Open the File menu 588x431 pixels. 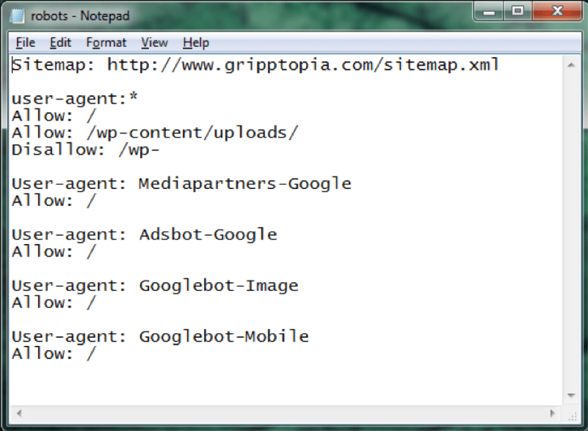[x=24, y=43]
